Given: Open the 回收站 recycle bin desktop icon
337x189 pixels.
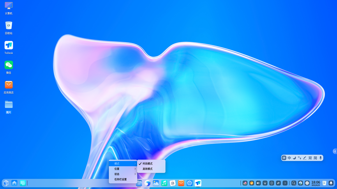Looking at the screenshot, I should [x=9, y=28].
